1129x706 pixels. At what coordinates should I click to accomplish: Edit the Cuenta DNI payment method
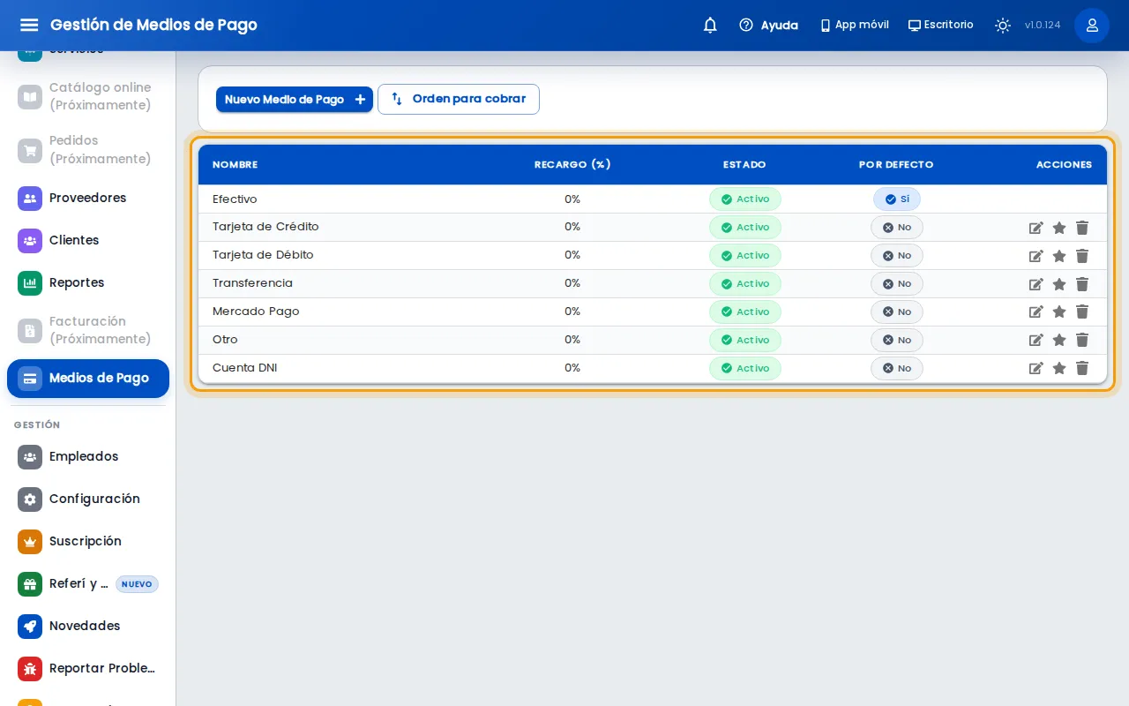click(x=1036, y=368)
